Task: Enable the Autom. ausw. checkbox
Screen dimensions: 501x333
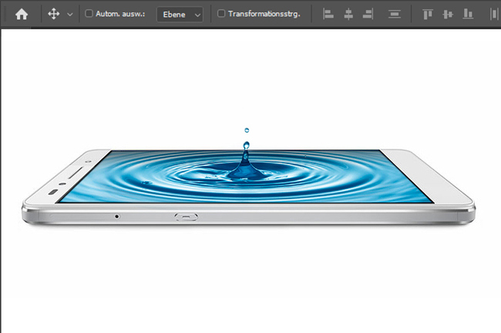Action: click(89, 14)
